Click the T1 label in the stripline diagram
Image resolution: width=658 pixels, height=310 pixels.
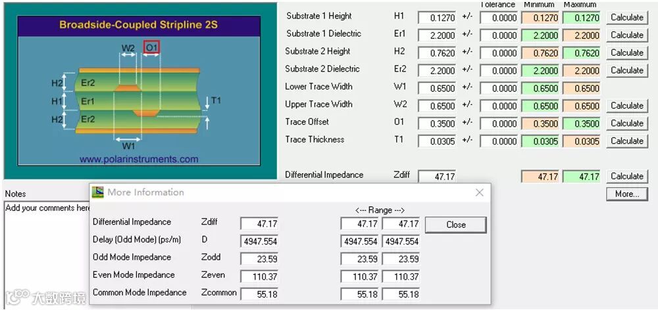(x=216, y=100)
